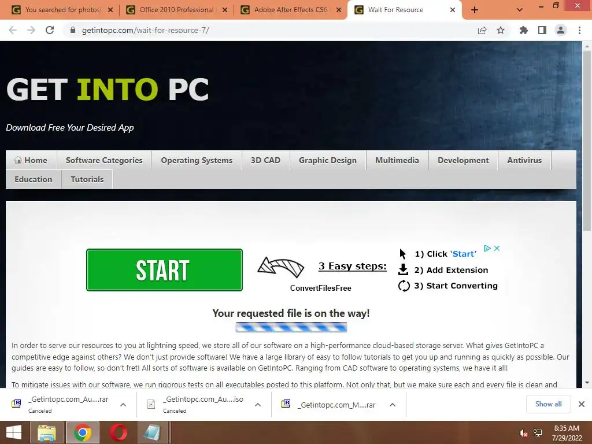Open Education menu item
592x444 pixels.
click(33, 179)
